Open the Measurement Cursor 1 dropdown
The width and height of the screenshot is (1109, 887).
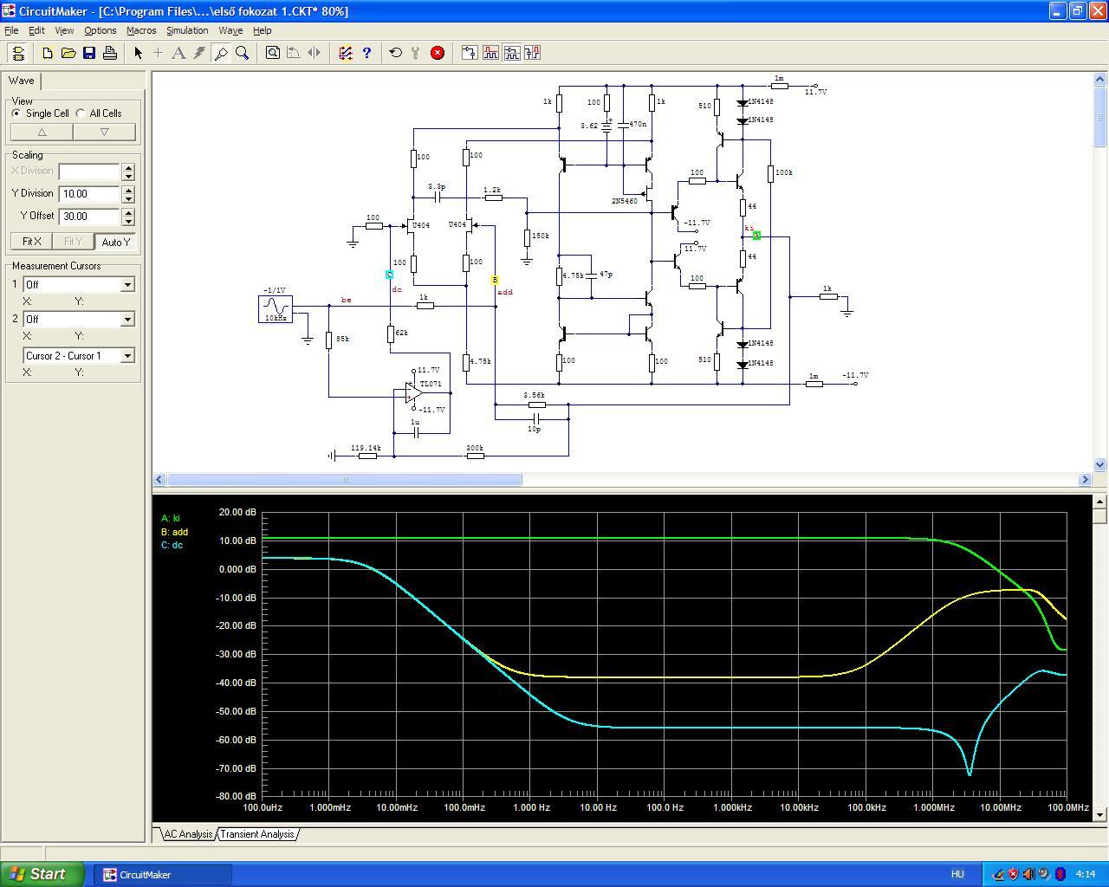pos(127,285)
